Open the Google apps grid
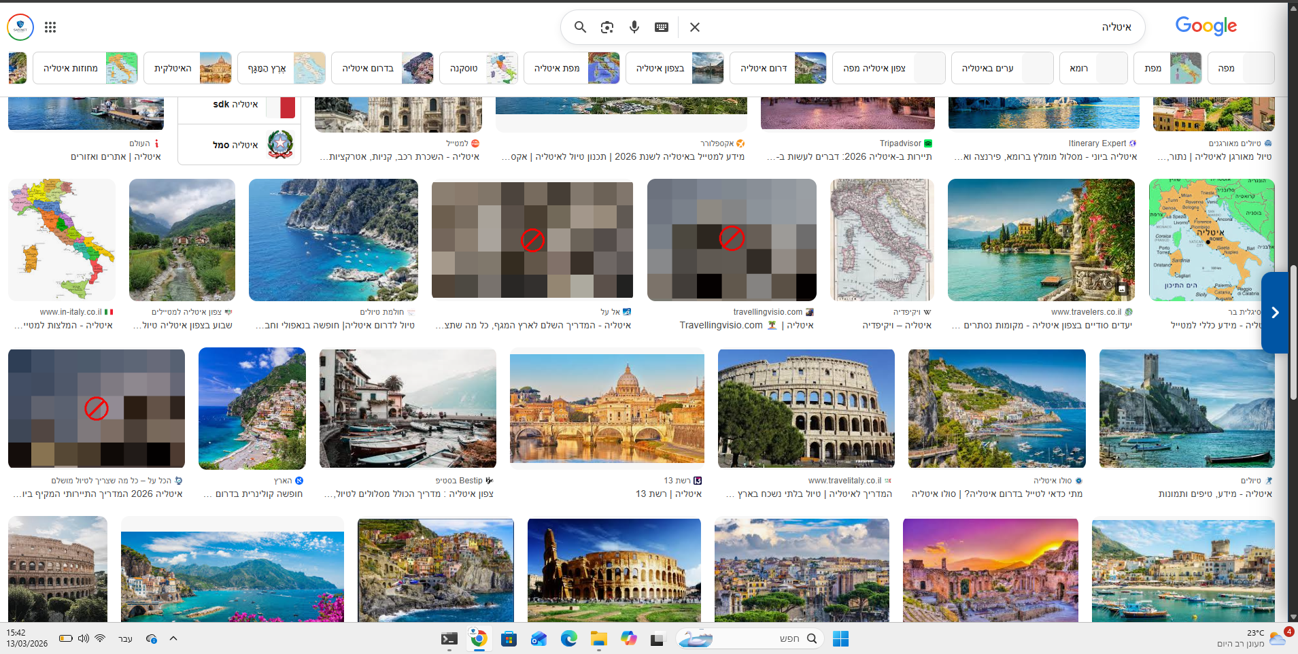 (50, 27)
